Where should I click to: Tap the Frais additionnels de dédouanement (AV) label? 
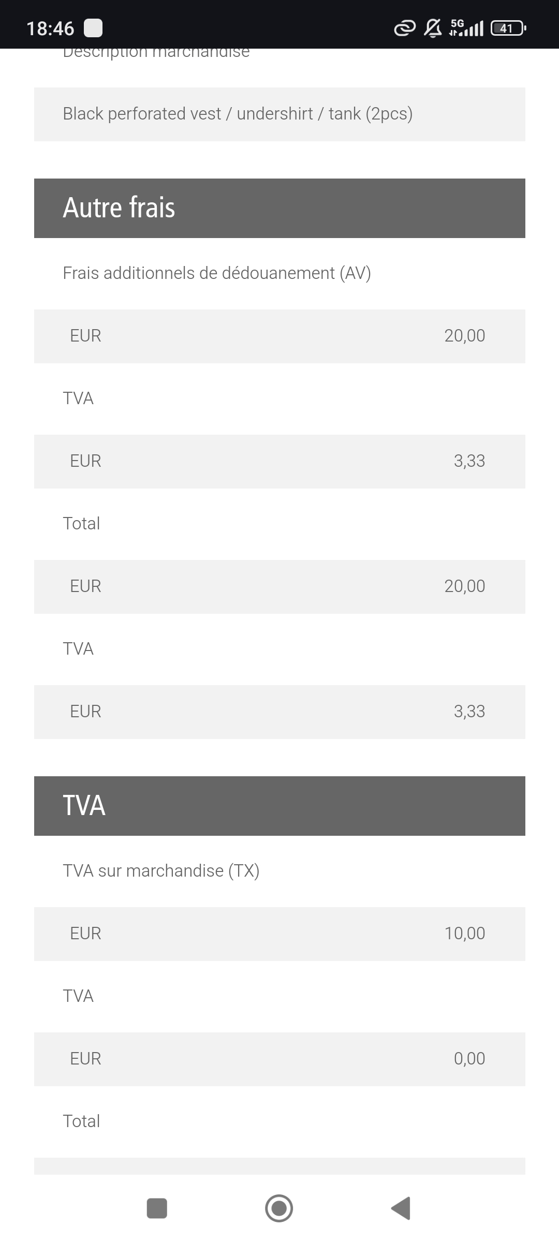click(x=217, y=273)
